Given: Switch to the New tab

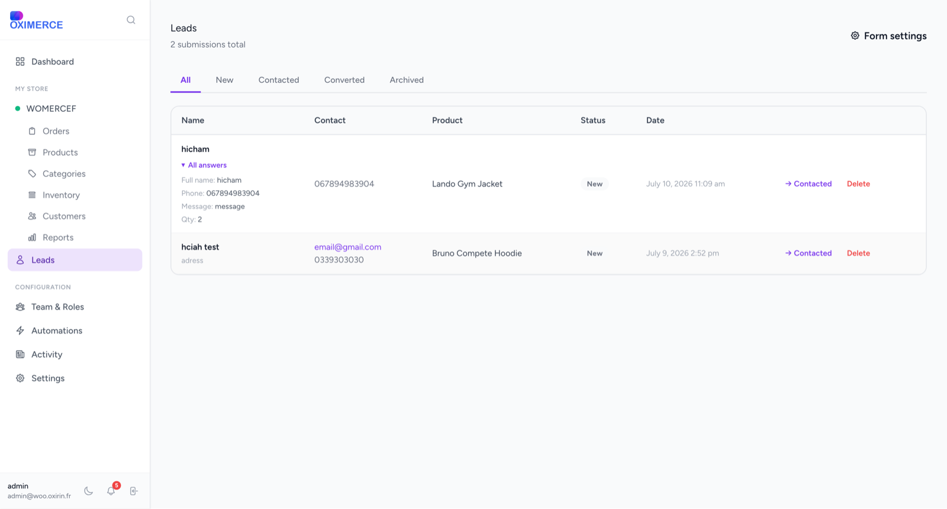Looking at the screenshot, I should coord(224,80).
